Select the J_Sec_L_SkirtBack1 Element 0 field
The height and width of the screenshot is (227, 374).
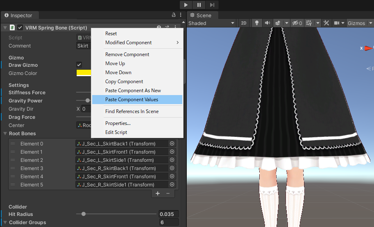pyautogui.click(x=122, y=144)
